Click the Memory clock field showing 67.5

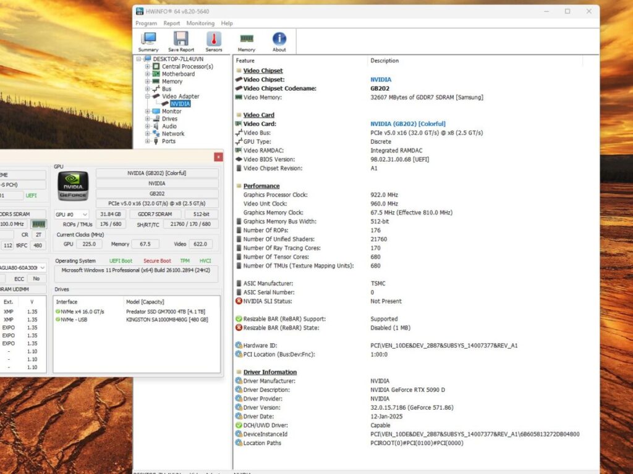pos(145,244)
